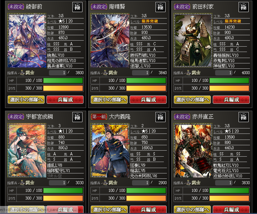Open 赤井直正's character portrait

[193, 151]
